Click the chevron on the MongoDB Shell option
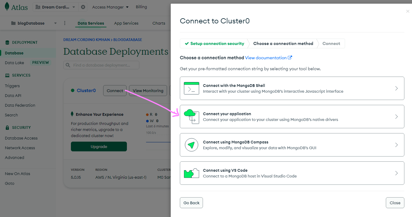Screen dimensions: 412x217 (396, 88)
